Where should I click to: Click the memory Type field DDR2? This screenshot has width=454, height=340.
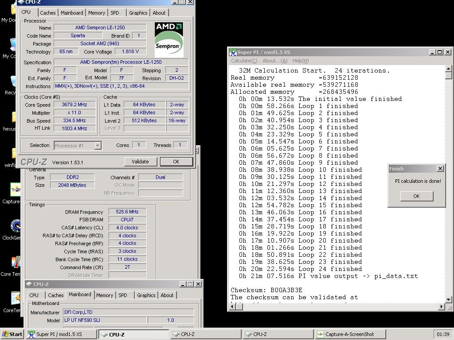point(72,177)
